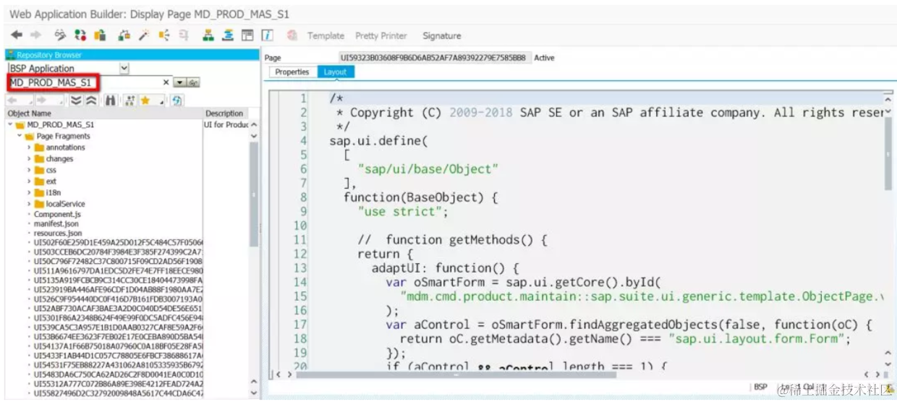Click the tree hierarchy icon beside binoculars
The width and height of the screenshot is (897, 402).
click(129, 100)
